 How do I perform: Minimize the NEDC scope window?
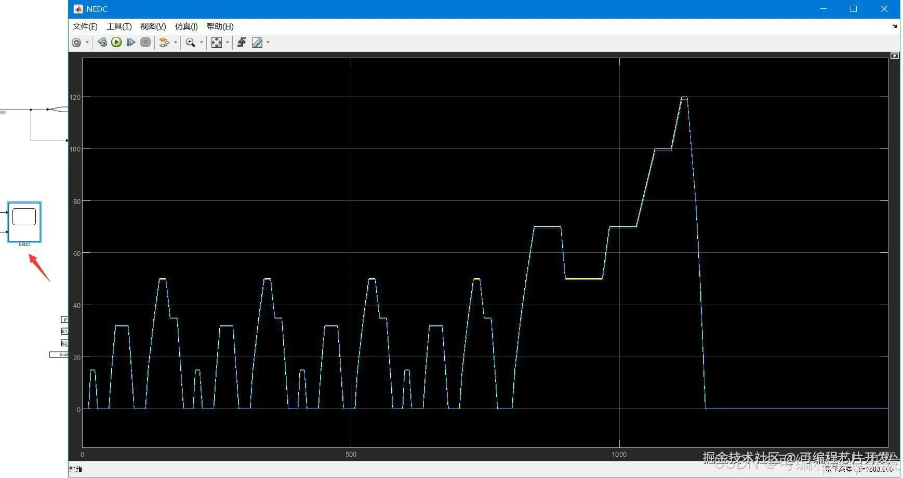[824, 9]
